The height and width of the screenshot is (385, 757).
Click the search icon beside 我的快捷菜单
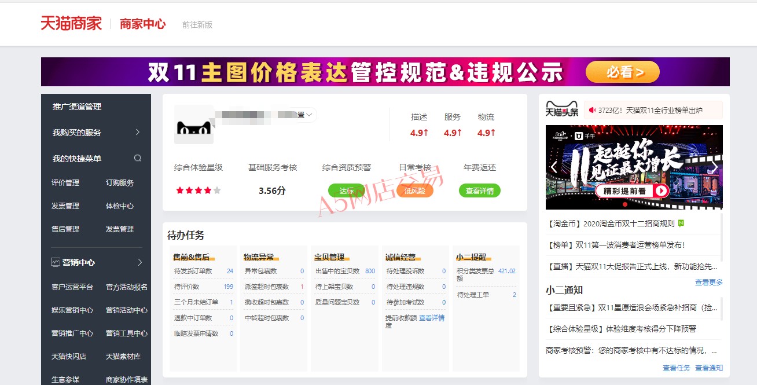click(138, 158)
